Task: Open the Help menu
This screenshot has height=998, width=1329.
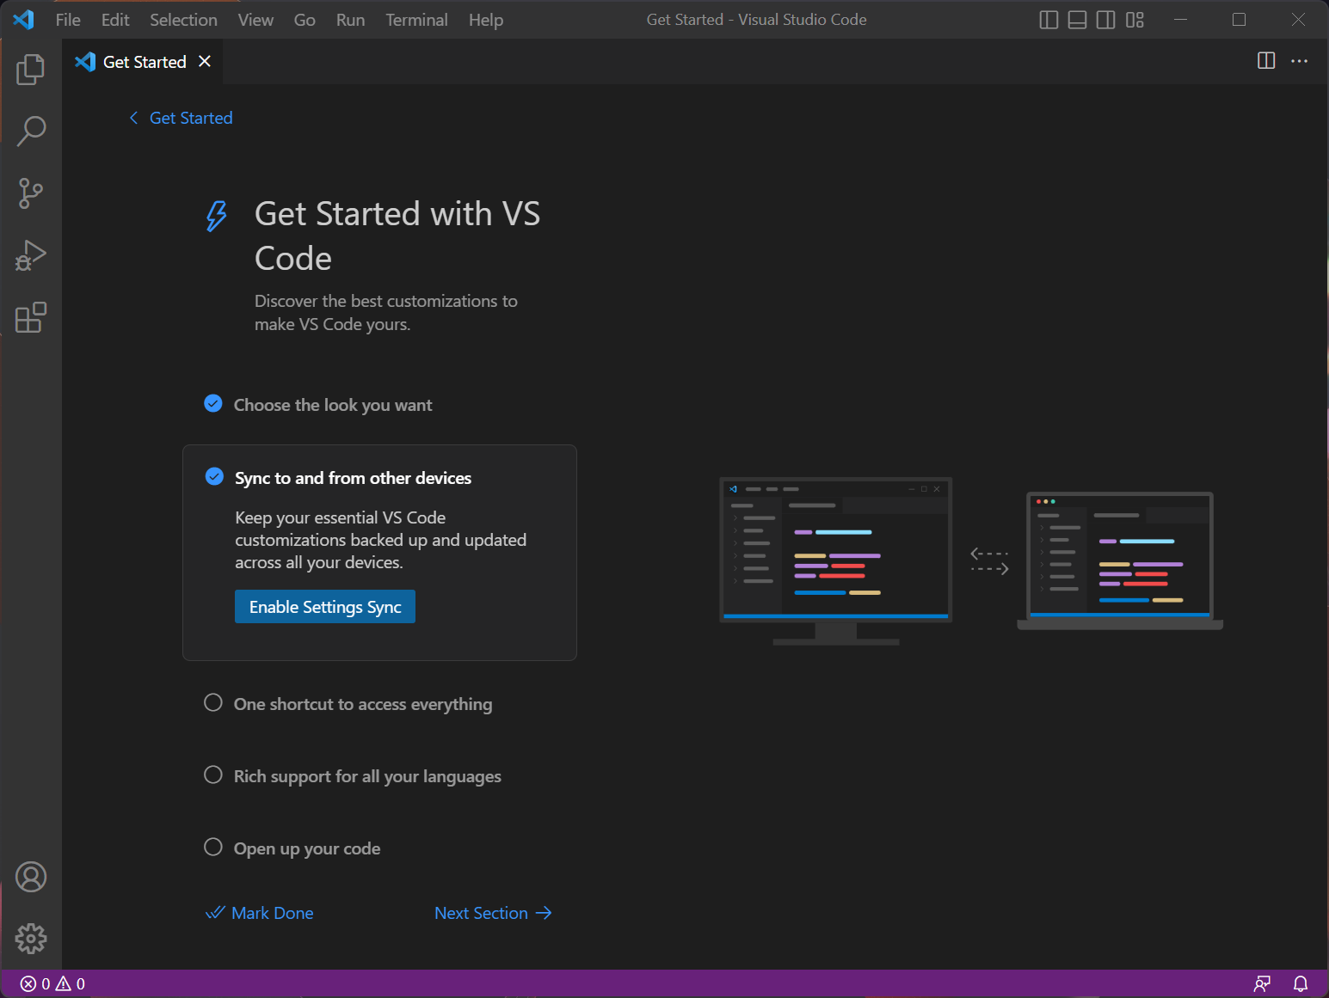Action: tap(486, 20)
